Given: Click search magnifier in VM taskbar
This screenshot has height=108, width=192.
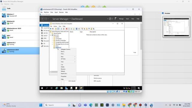Looking at the screenshot, I should pyautogui.click(x=47, y=88).
